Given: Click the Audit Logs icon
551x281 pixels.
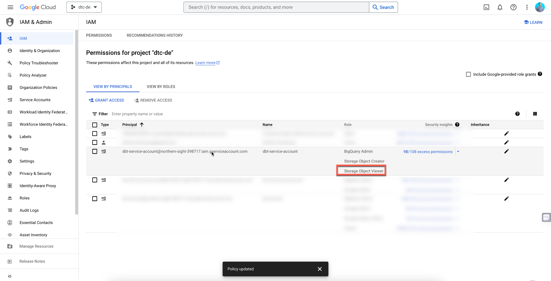Looking at the screenshot, I should click(x=10, y=210).
